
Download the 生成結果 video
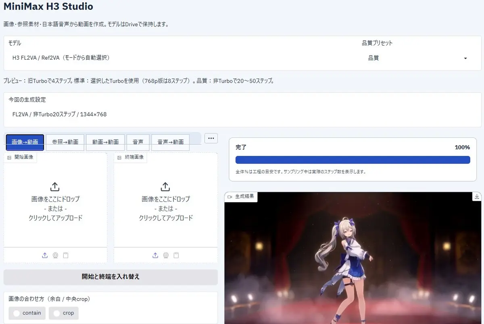pos(477,197)
